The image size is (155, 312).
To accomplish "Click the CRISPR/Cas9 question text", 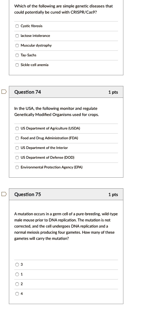I will 64,9.
